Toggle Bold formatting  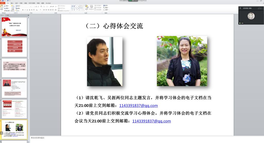(23, 10)
